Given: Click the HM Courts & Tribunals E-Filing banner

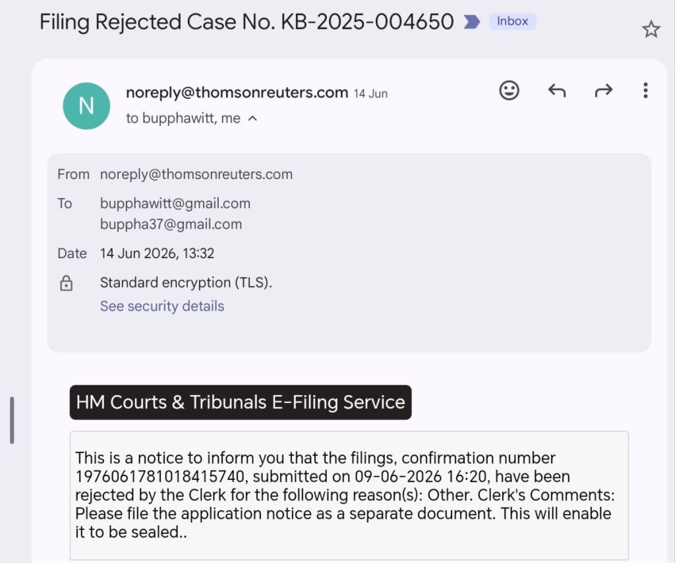Looking at the screenshot, I should pyautogui.click(x=240, y=402).
